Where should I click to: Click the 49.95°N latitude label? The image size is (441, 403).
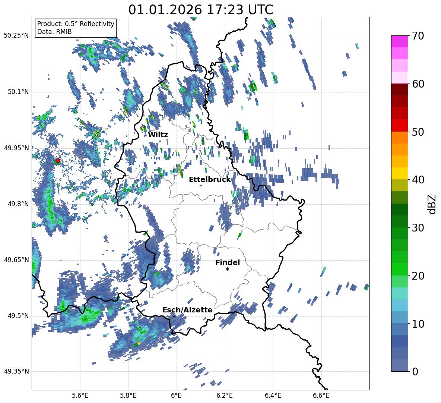(16, 148)
